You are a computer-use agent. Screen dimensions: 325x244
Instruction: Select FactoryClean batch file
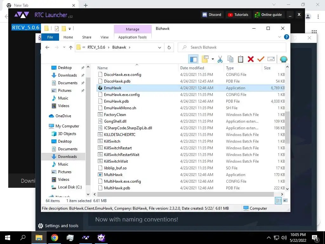[x=191, y=114]
